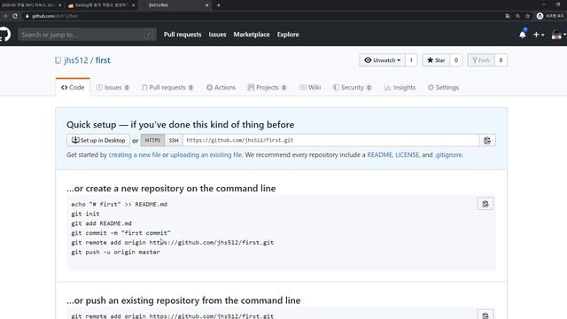This screenshot has height=319, width=567.
Task: Open the first repository name link
Action: tap(103, 60)
